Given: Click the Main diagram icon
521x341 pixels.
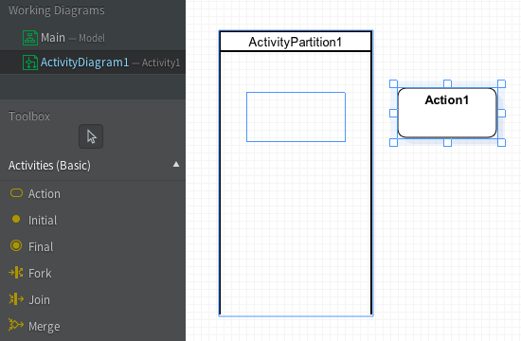Looking at the screenshot, I should 30,38.
